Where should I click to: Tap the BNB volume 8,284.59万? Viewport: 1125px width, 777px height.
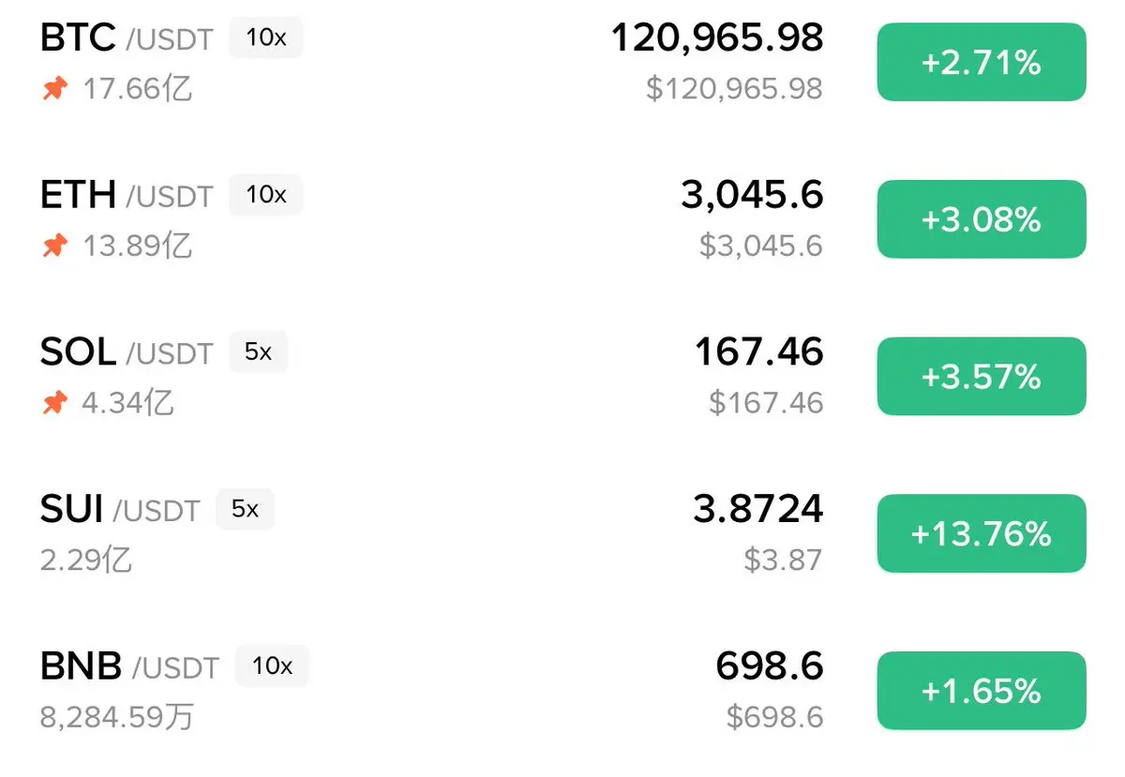tap(117, 718)
